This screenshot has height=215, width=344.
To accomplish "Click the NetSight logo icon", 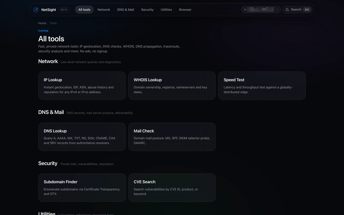I will 36,9.
